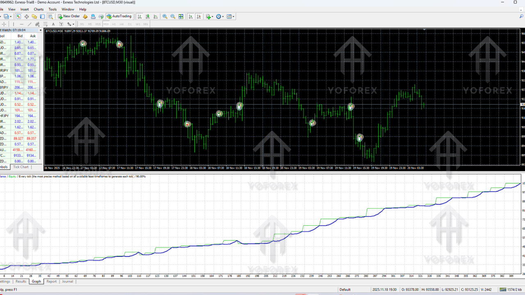
Task: Zoom out of the chart
Action: (x=173, y=16)
